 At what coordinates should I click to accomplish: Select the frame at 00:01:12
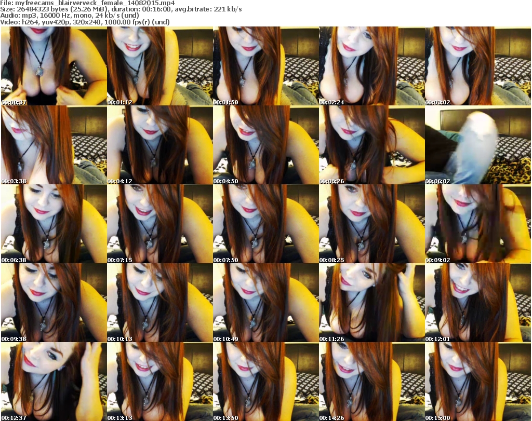(x=160, y=66)
